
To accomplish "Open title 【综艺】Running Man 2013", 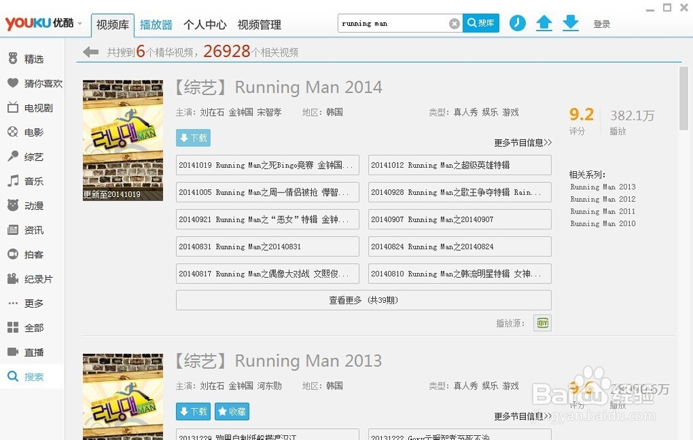I will pyautogui.click(x=278, y=361).
